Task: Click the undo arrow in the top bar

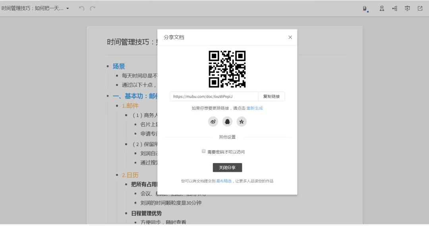Action: pyautogui.click(x=81, y=8)
